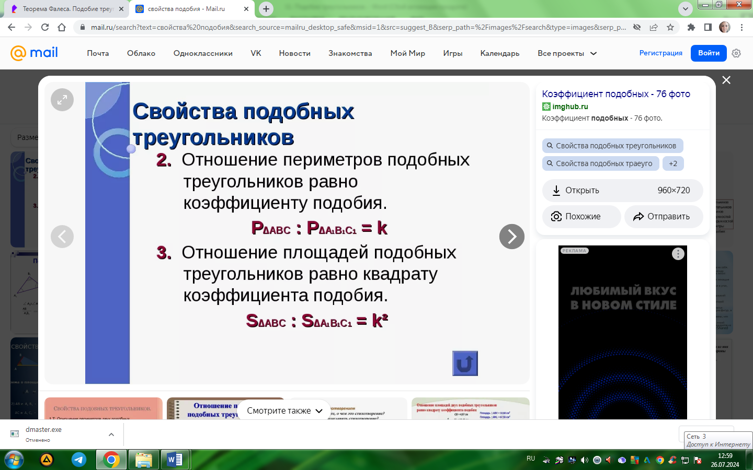Open the Регистрация link
The image size is (753, 470).
[x=661, y=53]
